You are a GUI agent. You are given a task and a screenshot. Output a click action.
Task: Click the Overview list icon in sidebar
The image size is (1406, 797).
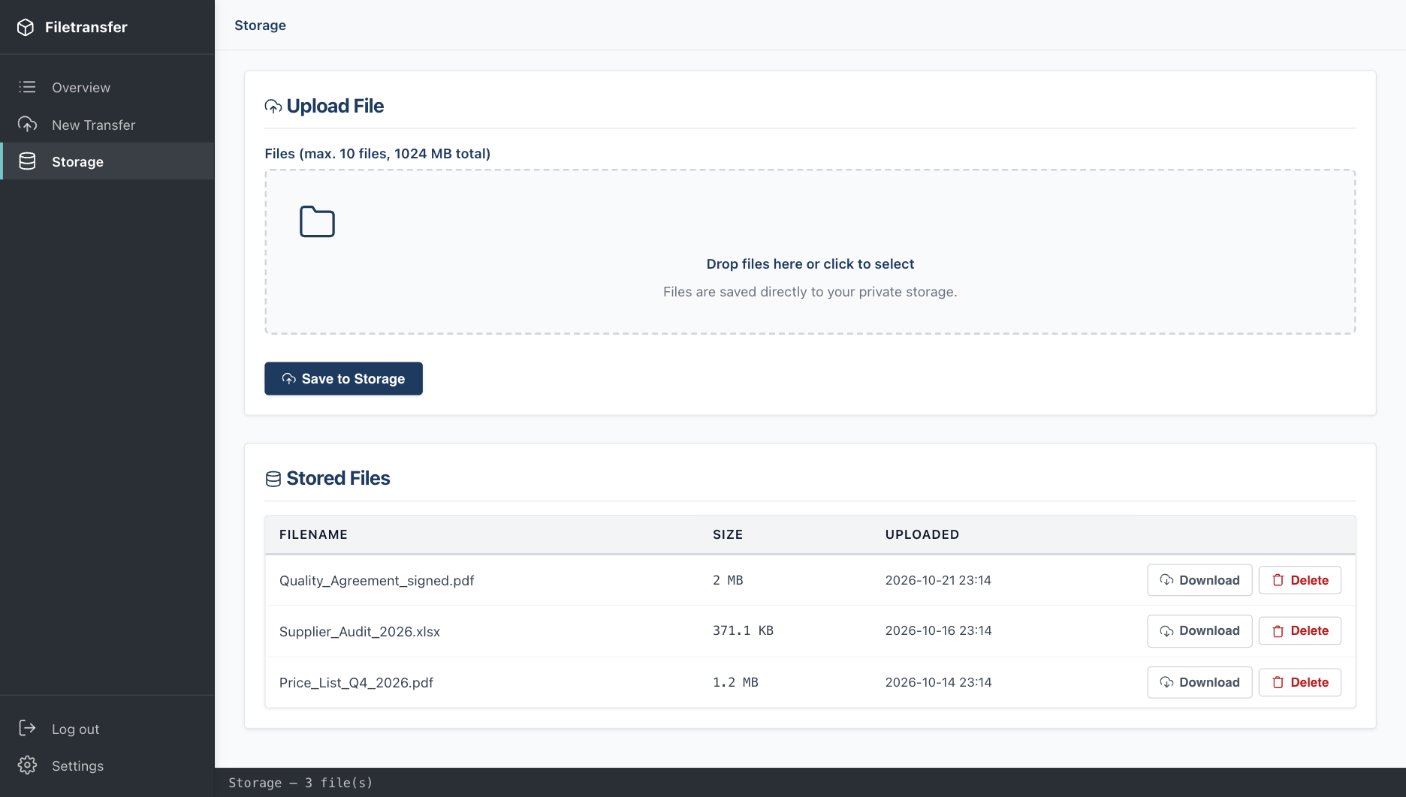click(x=27, y=87)
